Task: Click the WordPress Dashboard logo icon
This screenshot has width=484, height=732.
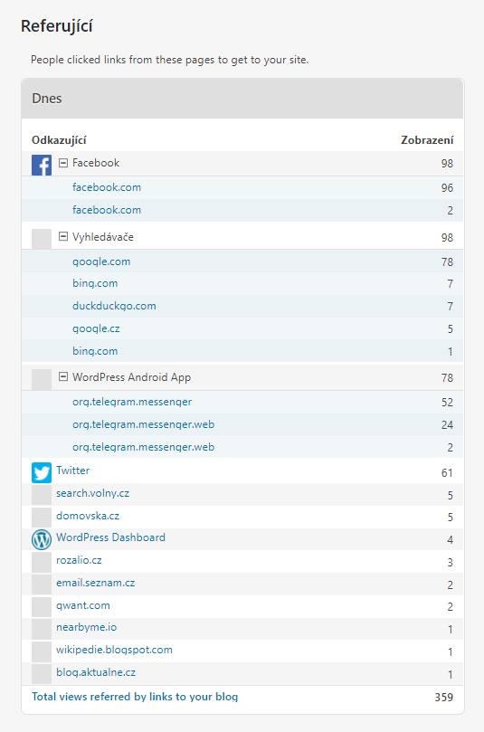Action: (x=42, y=539)
